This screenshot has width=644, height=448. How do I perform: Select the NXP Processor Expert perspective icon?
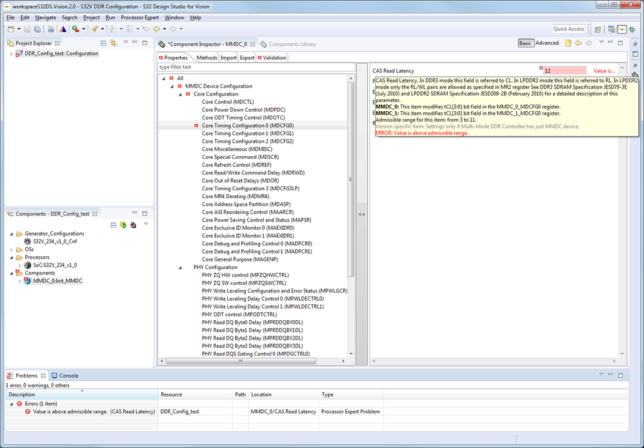coord(622,29)
